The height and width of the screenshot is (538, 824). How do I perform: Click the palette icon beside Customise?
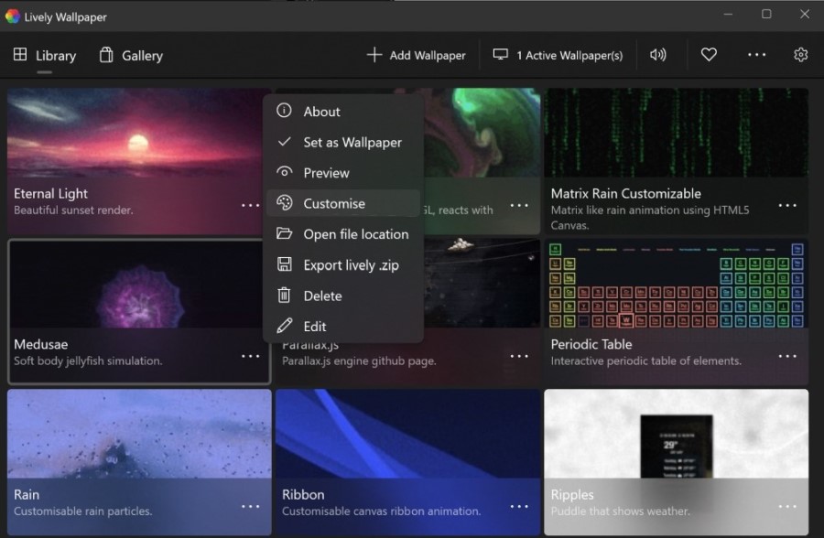click(x=285, y=203)
